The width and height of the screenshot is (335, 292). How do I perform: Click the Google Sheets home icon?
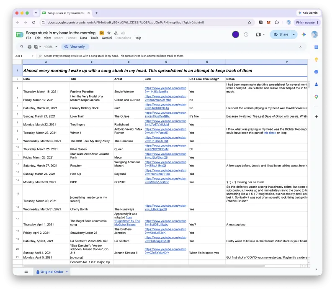click(x=19, y=35)
